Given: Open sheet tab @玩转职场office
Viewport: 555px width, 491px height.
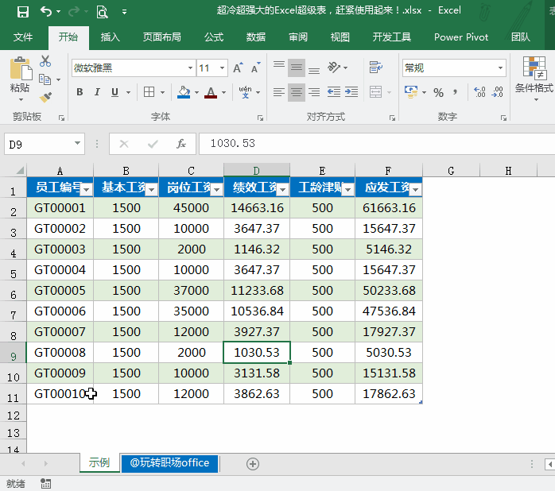Looking at the screenshot, I should tap(169, 463).
